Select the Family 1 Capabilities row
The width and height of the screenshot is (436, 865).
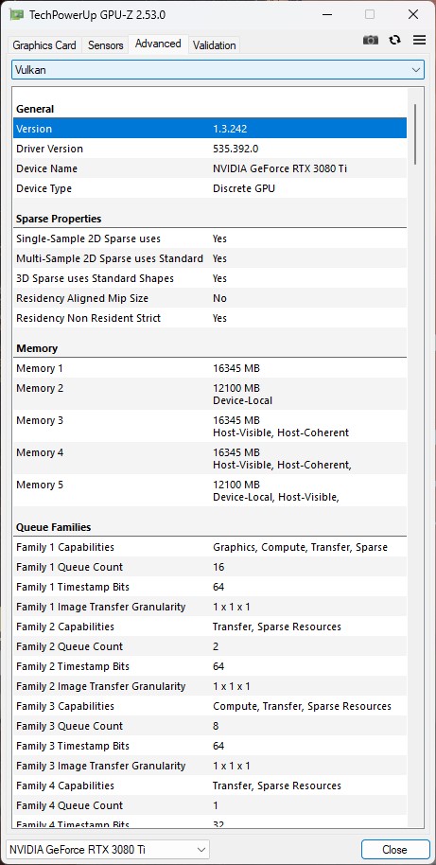coord(210,547)
